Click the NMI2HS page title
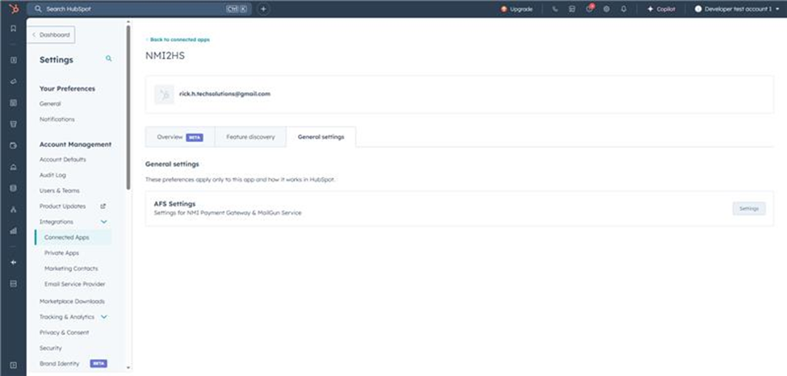 tap(165, 56)
